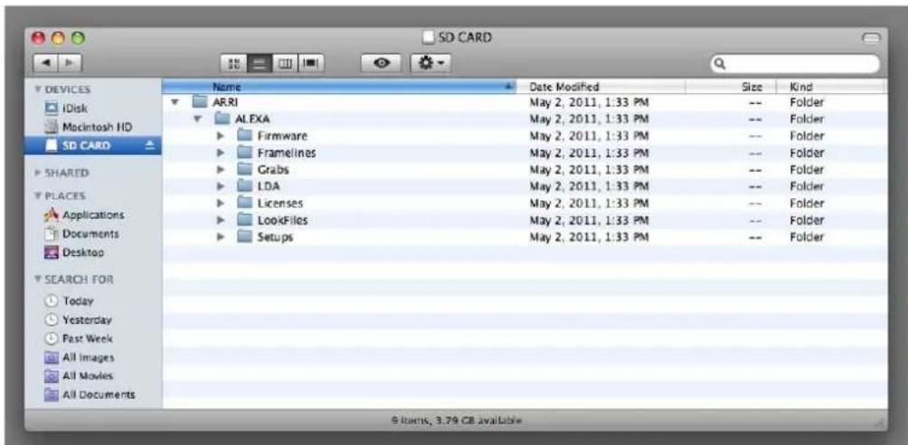Sort by the Name column header

[x=339, y=87]
